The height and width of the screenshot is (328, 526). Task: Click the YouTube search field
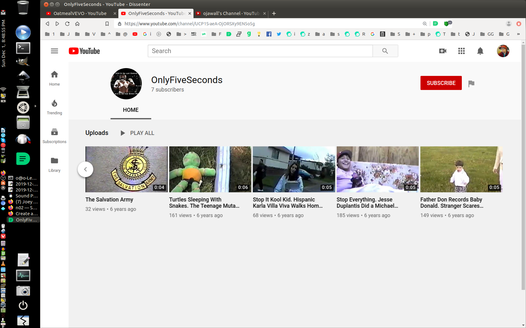[260, 51]
